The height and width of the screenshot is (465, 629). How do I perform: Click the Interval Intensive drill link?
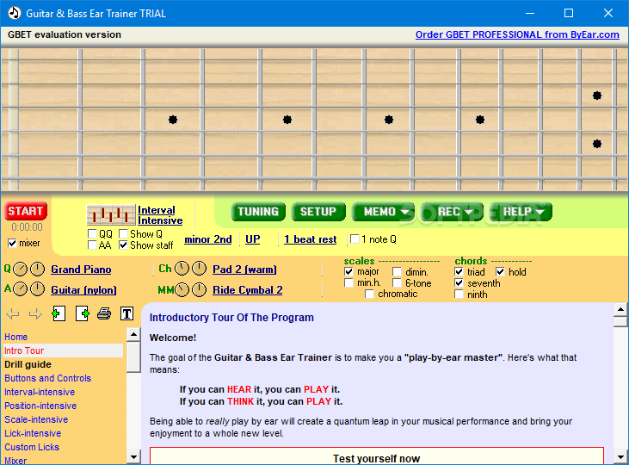[160, 215]
